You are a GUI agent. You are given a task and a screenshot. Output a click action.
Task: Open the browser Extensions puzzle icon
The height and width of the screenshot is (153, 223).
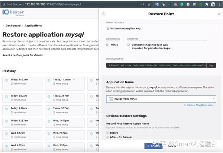(206, 4)
